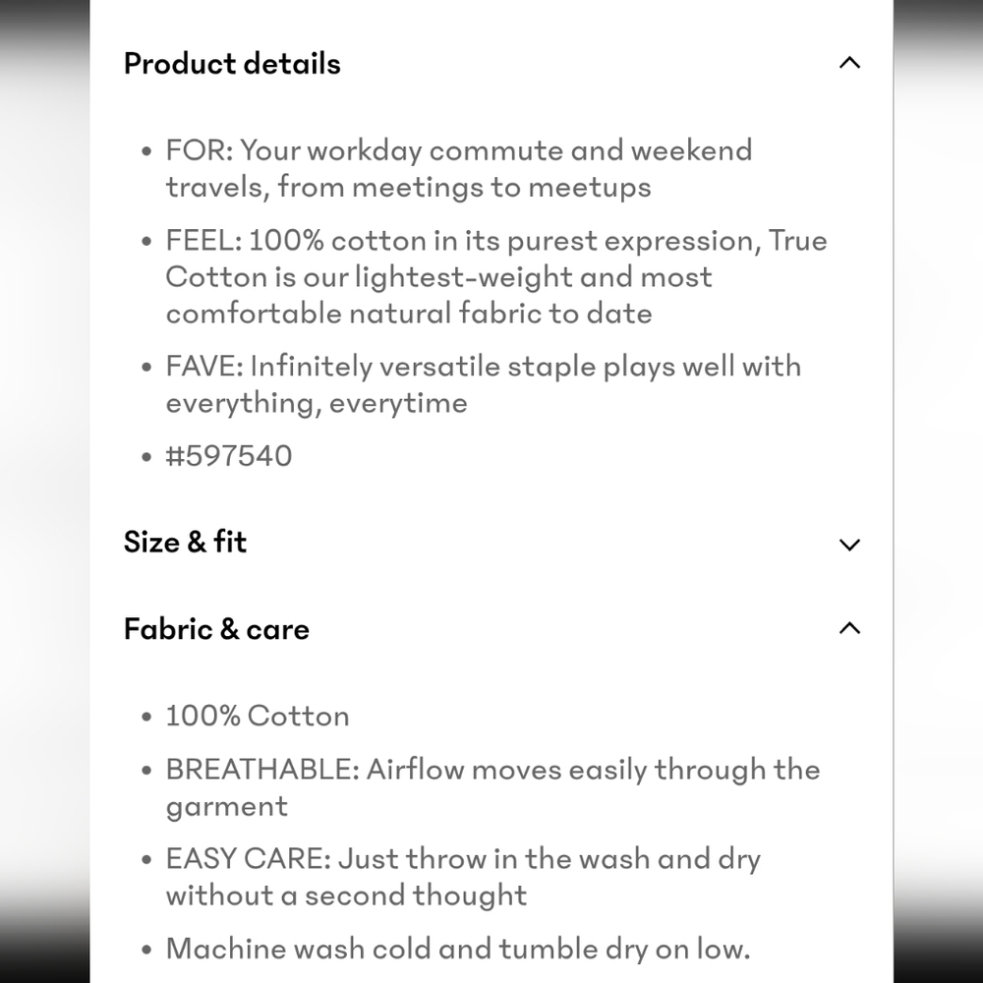983x983 pixels.
Task: Click the FAVE: Infinitely versatile staple line
Action: 484,367
